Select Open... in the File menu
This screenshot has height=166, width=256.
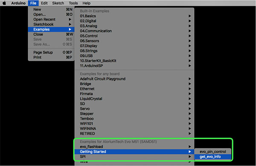coord(51,15)
